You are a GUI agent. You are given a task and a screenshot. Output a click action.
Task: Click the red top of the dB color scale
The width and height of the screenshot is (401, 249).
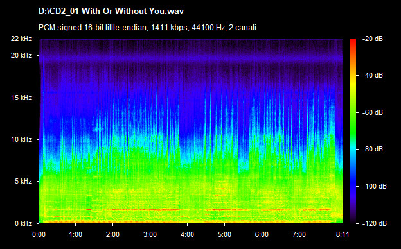pos(353,41)
